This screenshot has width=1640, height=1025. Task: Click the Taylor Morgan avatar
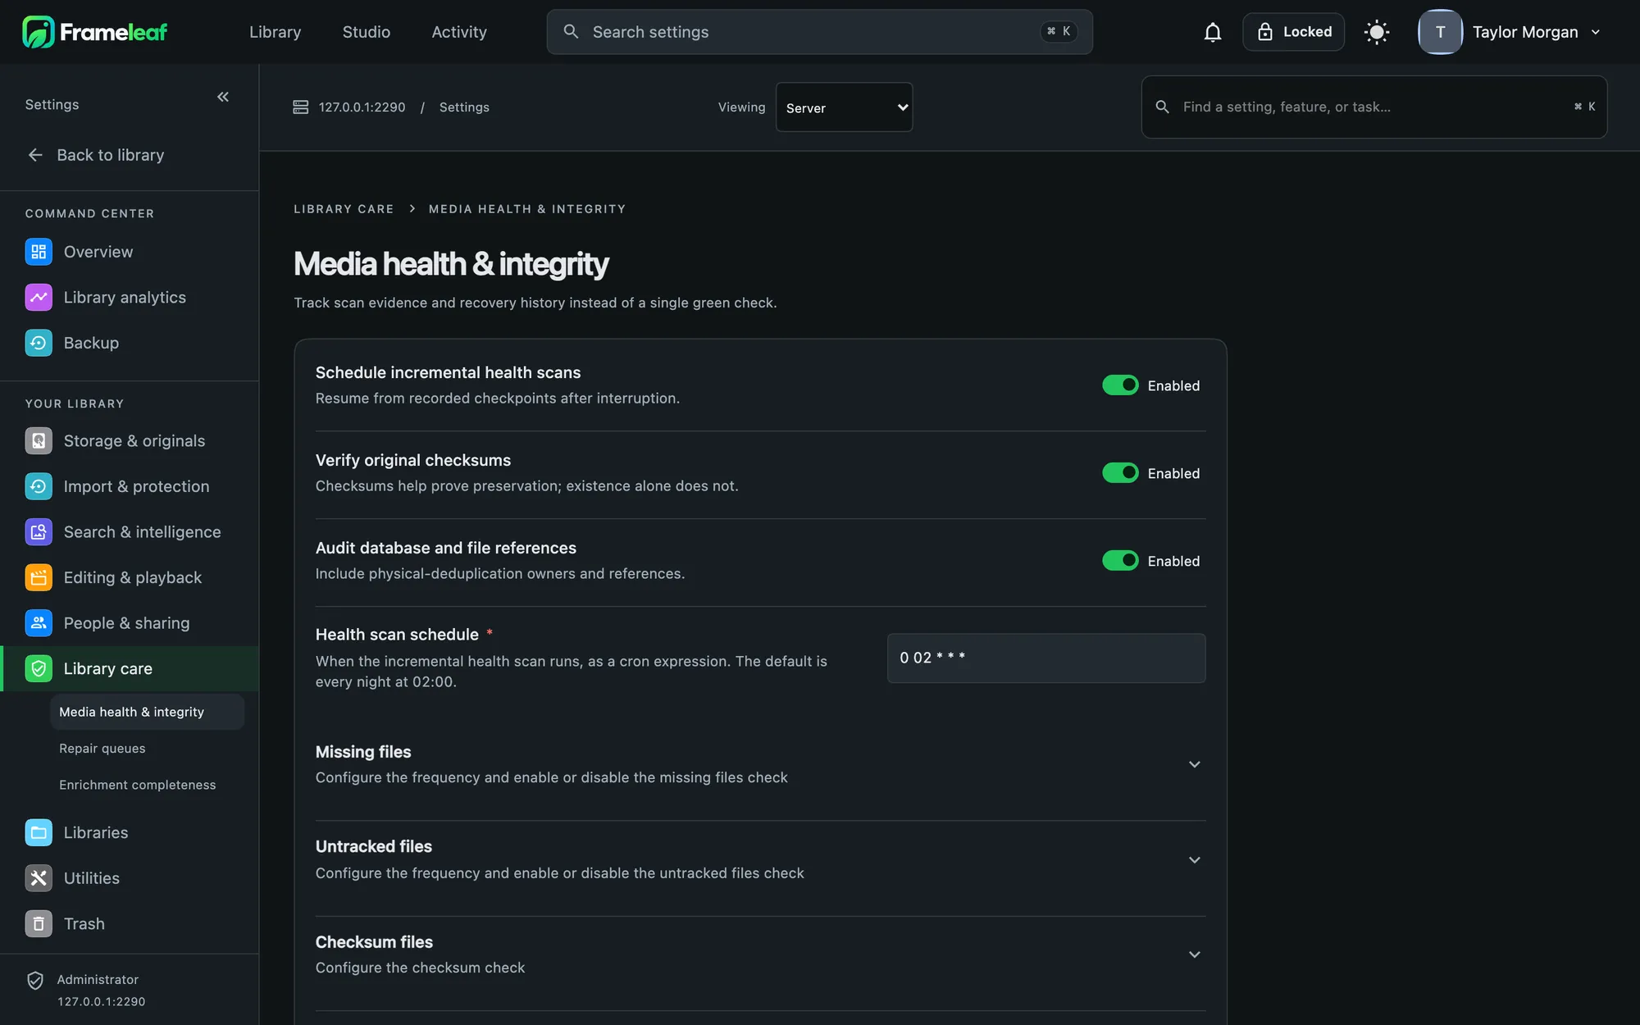click(x=1441, y=32)
